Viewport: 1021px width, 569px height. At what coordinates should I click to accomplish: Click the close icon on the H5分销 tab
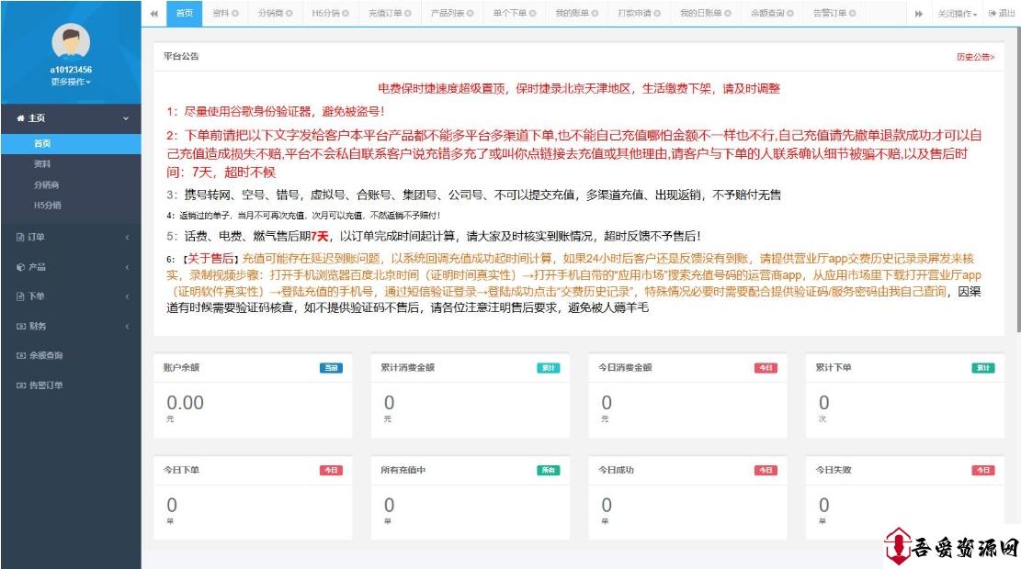coord(346,13)
